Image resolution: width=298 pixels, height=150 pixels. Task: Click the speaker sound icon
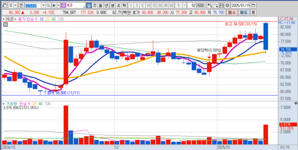54,5
